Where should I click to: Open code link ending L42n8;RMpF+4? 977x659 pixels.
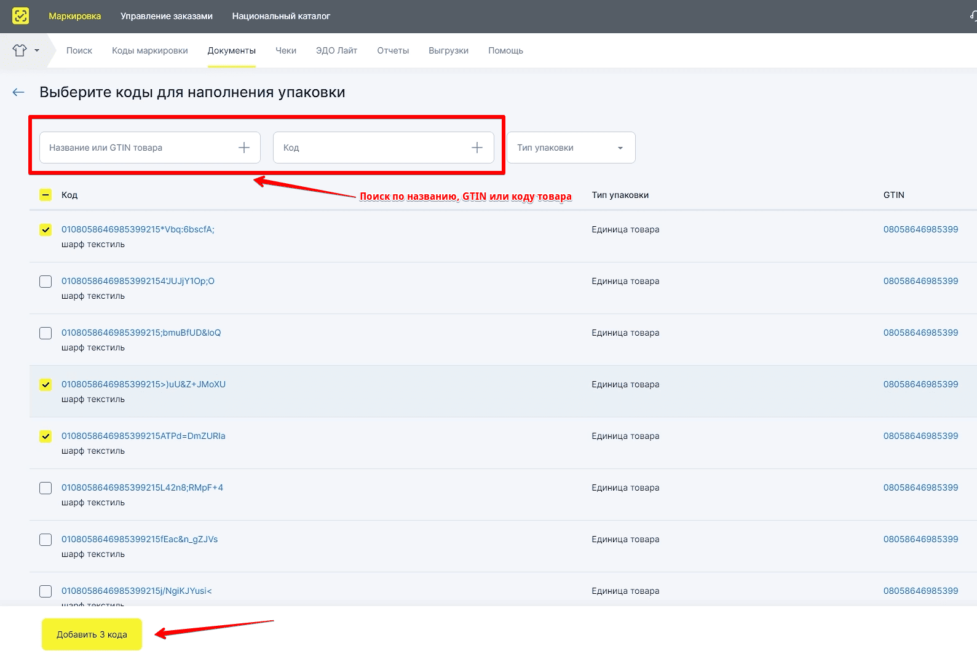(142, 487)
